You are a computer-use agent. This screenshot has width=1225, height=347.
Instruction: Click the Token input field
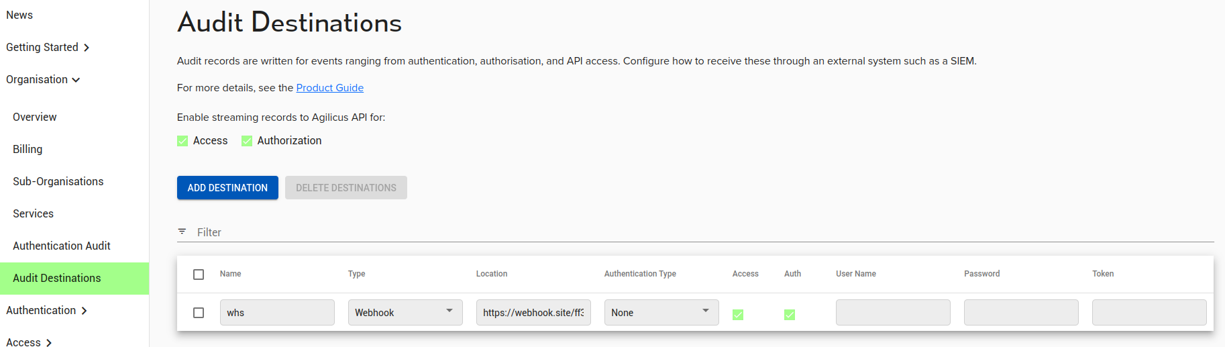point(1149,313)
